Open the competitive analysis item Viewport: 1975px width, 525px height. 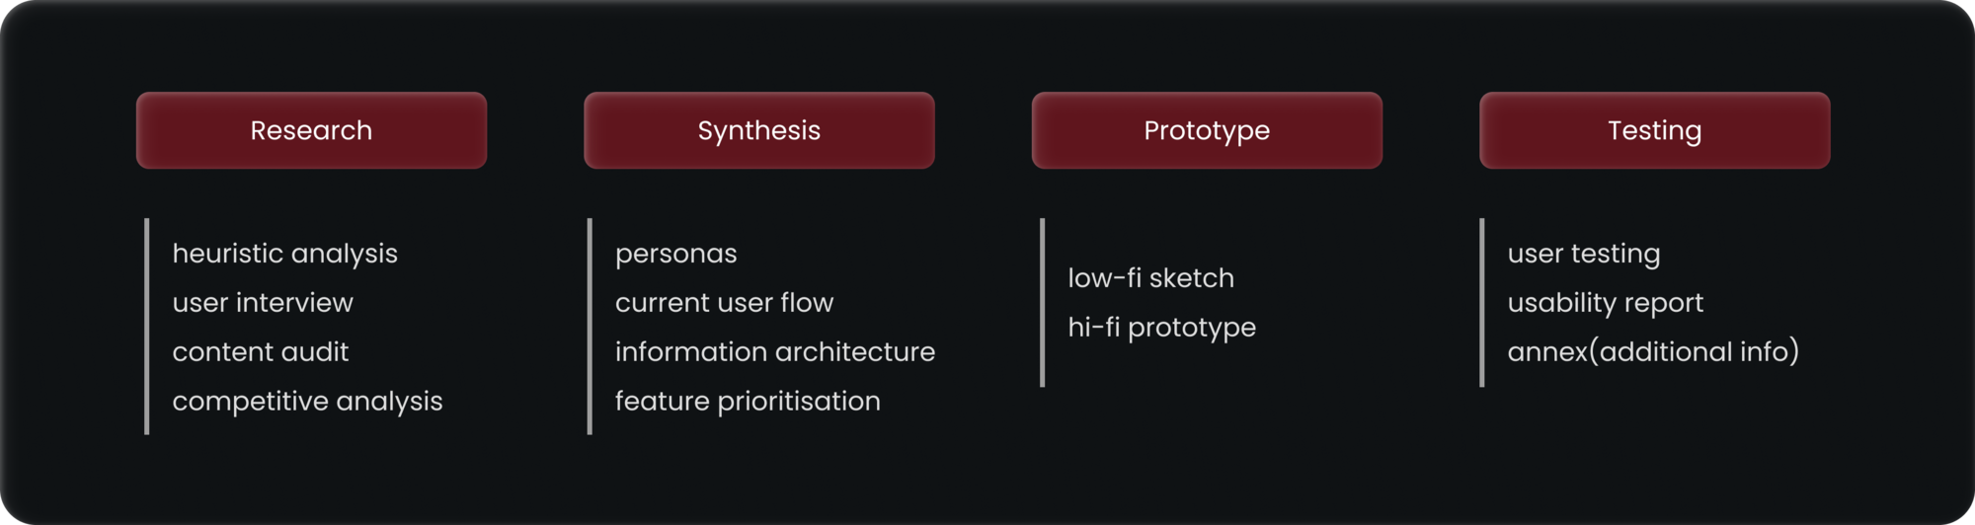coord(307,402)
